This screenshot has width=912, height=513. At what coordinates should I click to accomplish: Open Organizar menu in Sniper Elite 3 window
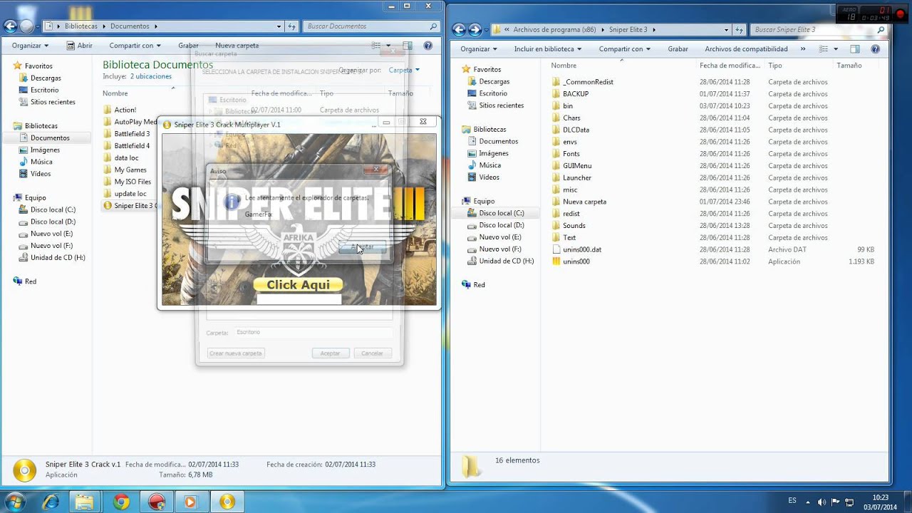(x=479, y=49)
